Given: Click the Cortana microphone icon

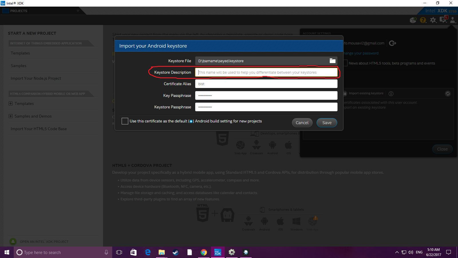Looking at the screenshot, I should pos(106,252).
